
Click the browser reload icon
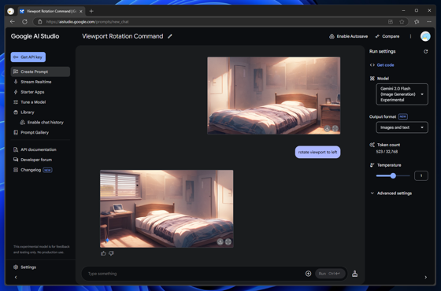tap(24, 22)
